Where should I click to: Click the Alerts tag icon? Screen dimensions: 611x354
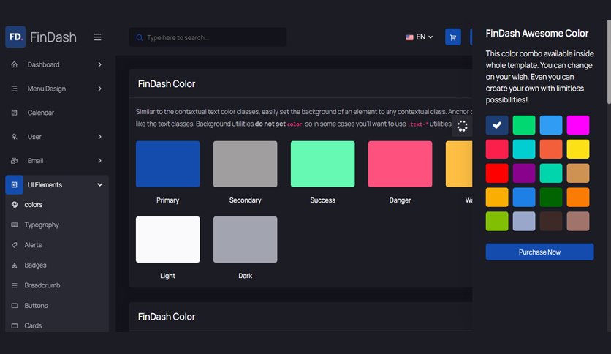[x=15, y=245]
